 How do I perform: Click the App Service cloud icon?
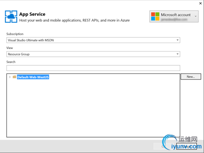tap(11, 17)
